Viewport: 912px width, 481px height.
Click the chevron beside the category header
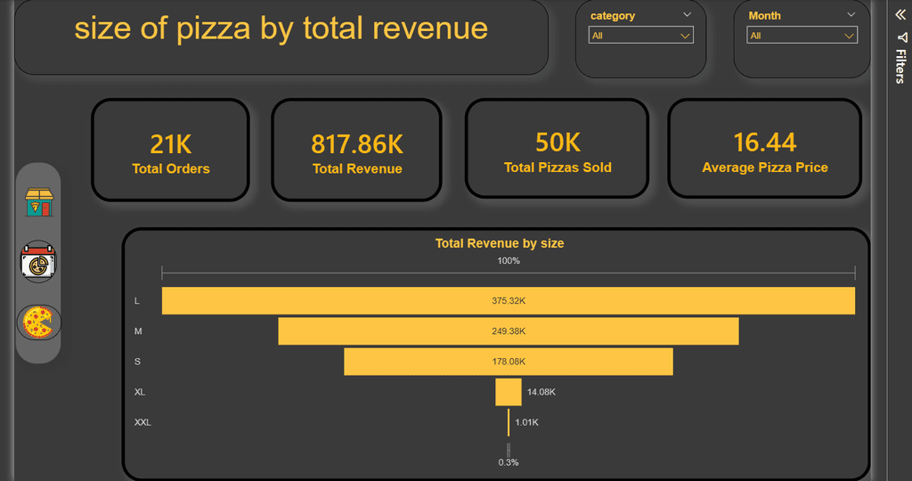[x=687, y=15]
